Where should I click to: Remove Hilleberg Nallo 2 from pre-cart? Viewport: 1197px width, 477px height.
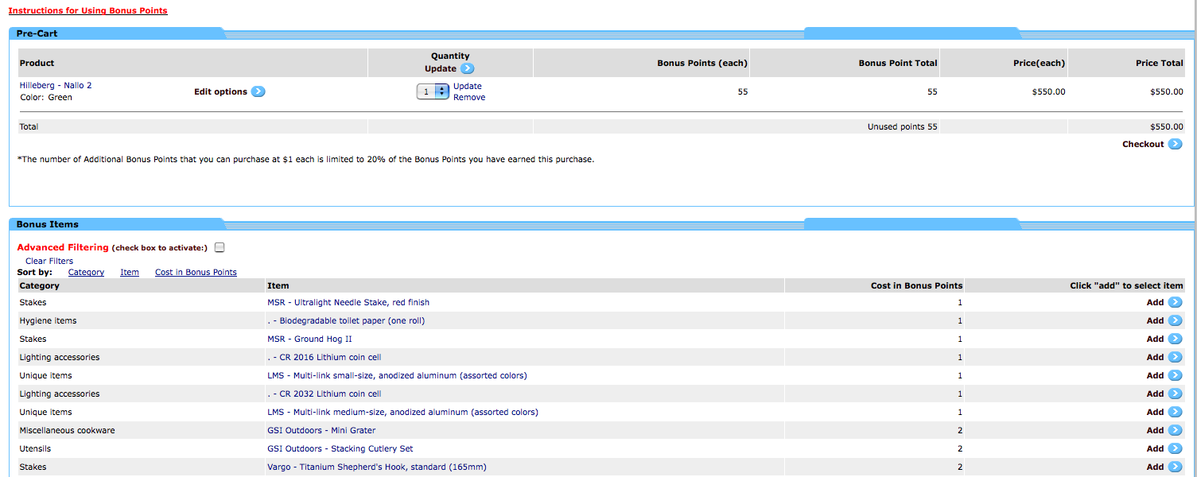pyautogui.click(x=469, y=97)
